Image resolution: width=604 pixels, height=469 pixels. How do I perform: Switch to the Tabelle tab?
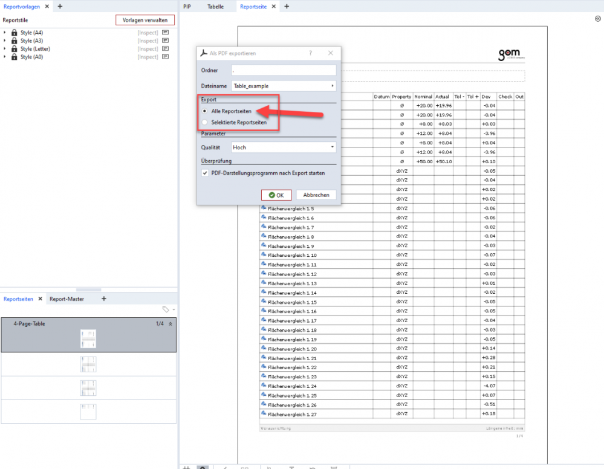215,7
